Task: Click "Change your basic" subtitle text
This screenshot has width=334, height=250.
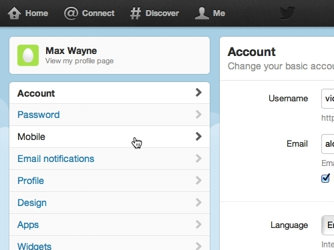Action: pos(268,66)
